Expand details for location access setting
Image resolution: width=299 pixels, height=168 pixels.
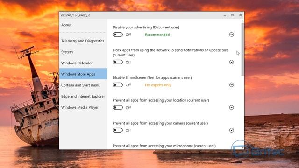point(232,107)
